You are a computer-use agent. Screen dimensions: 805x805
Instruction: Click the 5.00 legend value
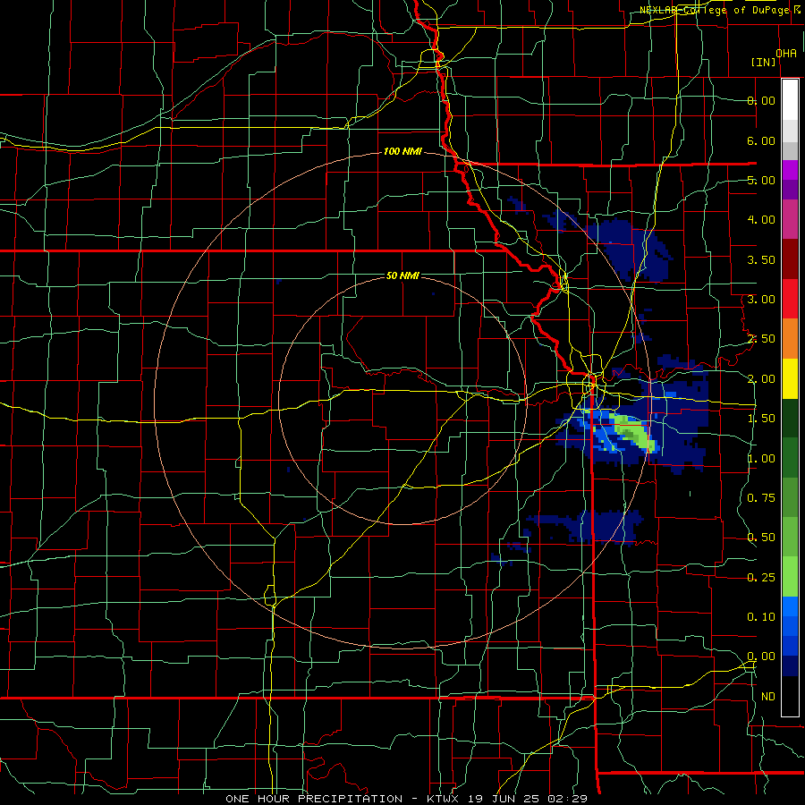(x=761, y=180)
